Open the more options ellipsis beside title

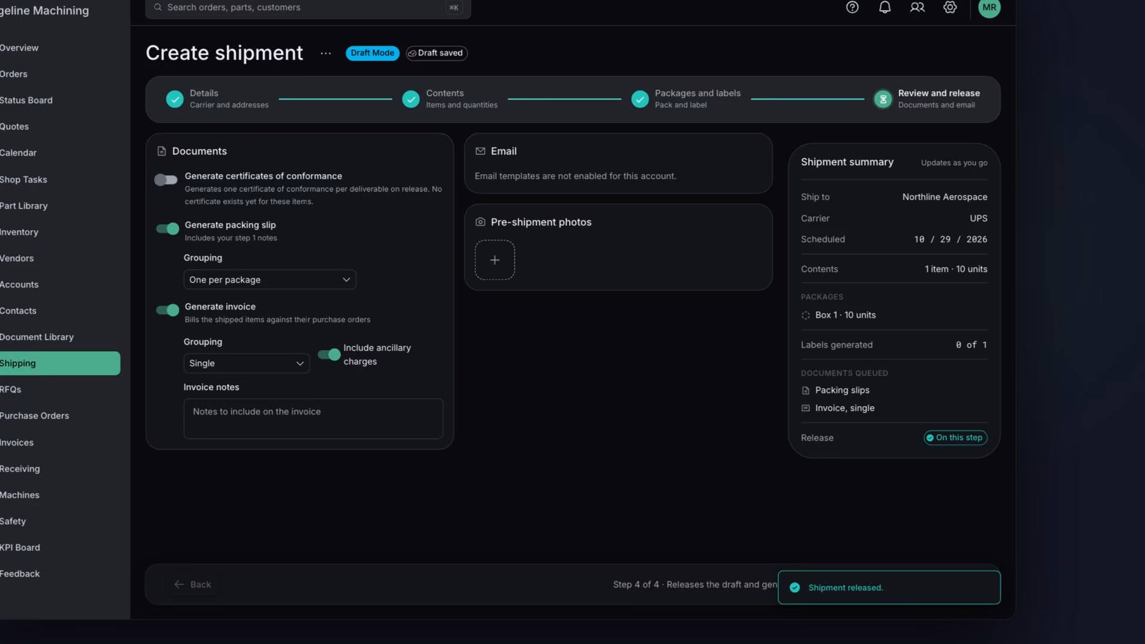[x=326, y=53]
